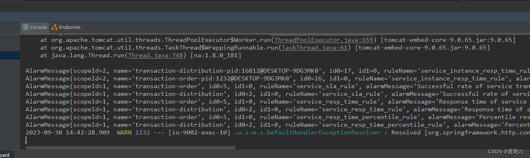530x158 pixels.
Task: Open Thread.java:748 stack trace link
Action: 155,56
